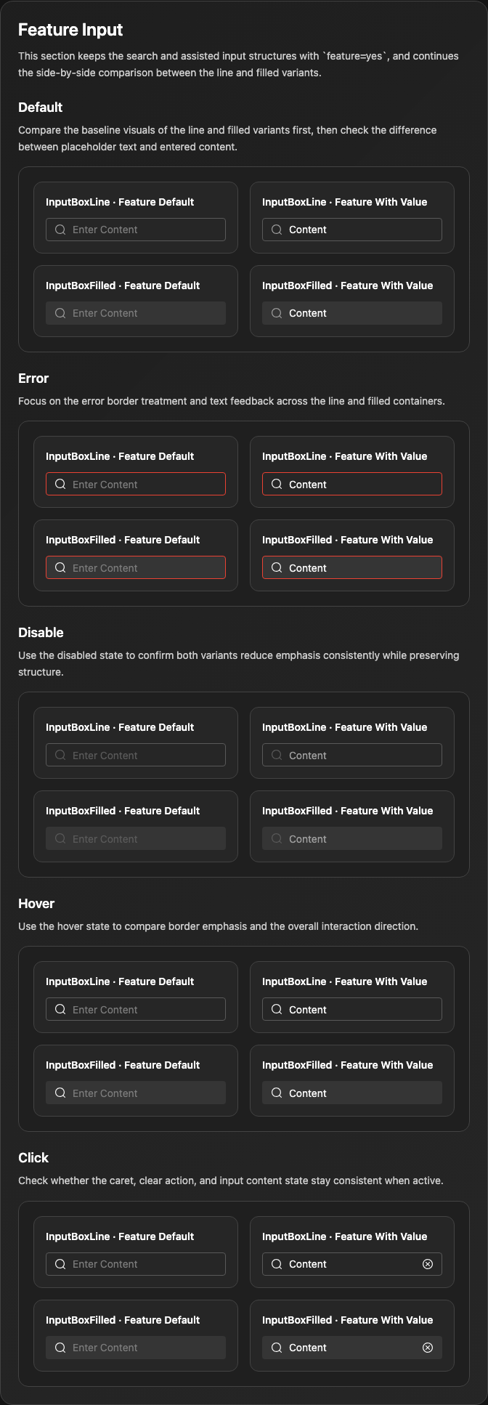Image resolution: width=488 pixels, height=1405 pixels.
Task: Click search icon in Error InputBoxFilled Feature Default
Action: coord(60,568)
